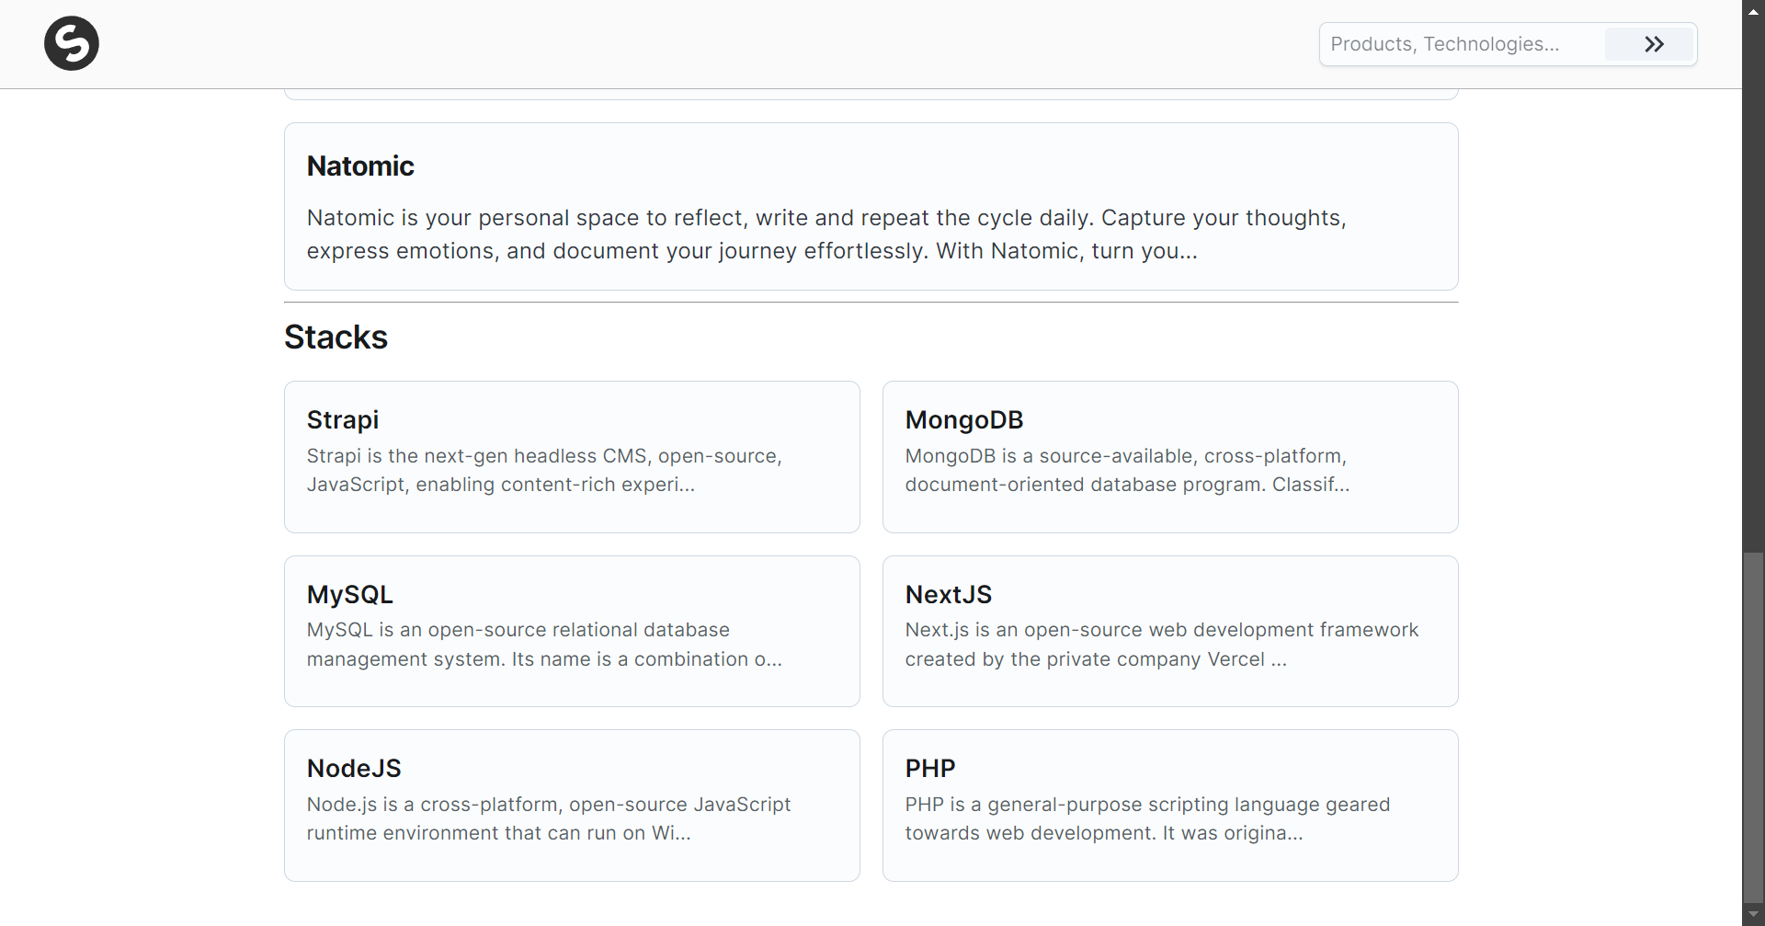Click the site logo icon
The image size is (1765, 926).
pyautogui.click(x=72, y=43)
